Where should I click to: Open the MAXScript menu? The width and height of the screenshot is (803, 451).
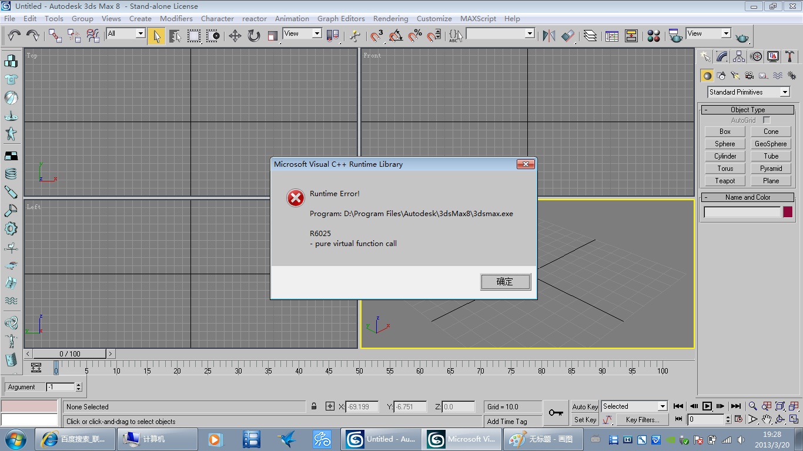coord(478,19)
